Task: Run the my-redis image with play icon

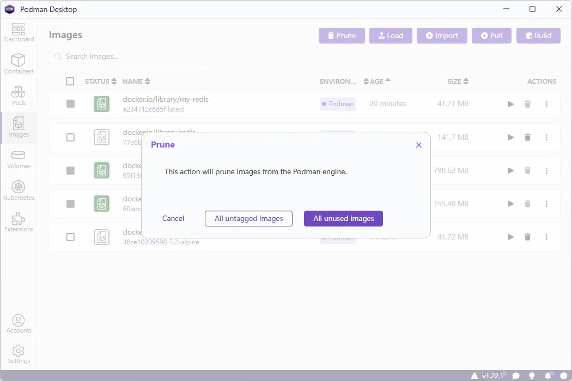Action: 510,104
